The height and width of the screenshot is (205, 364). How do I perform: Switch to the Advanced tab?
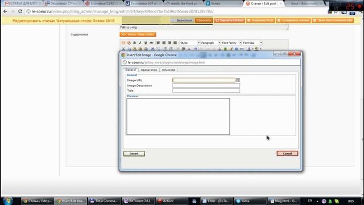[x=168, y=69]
